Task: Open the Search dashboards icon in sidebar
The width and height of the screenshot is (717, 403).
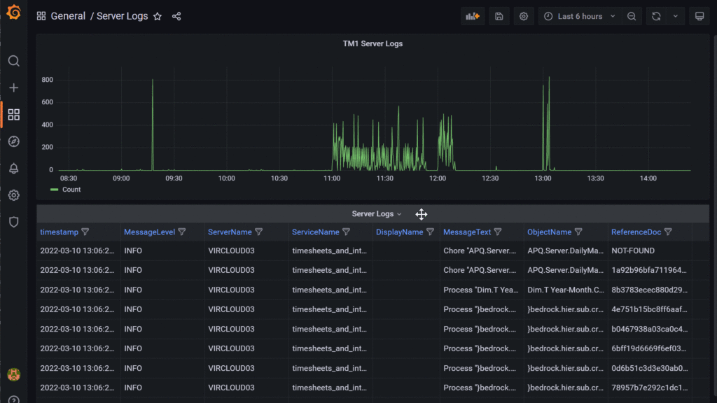Action: coord(13,61)
